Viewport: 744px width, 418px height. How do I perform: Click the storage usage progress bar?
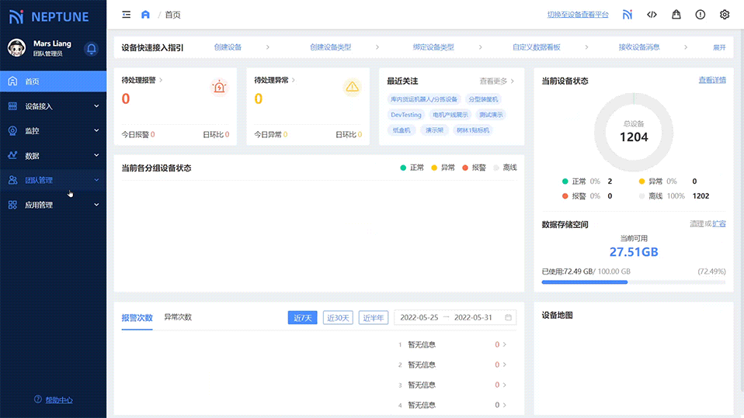(x=633, y=282)
